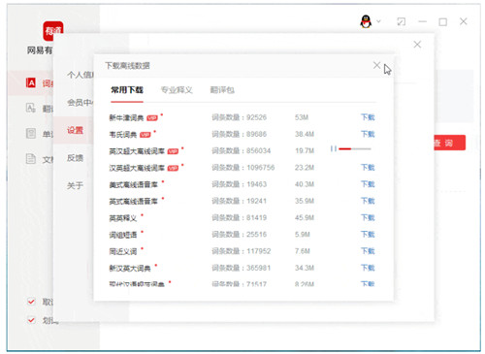Download 英英释义 data

368,217
